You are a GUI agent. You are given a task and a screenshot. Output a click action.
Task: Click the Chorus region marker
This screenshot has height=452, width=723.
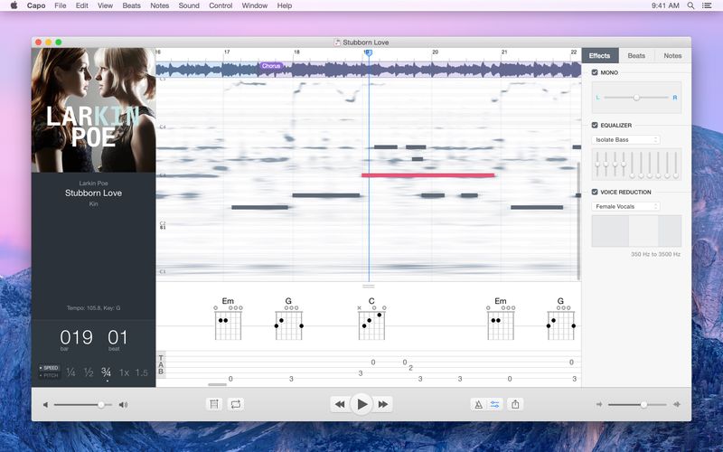(x=271, y=66)
